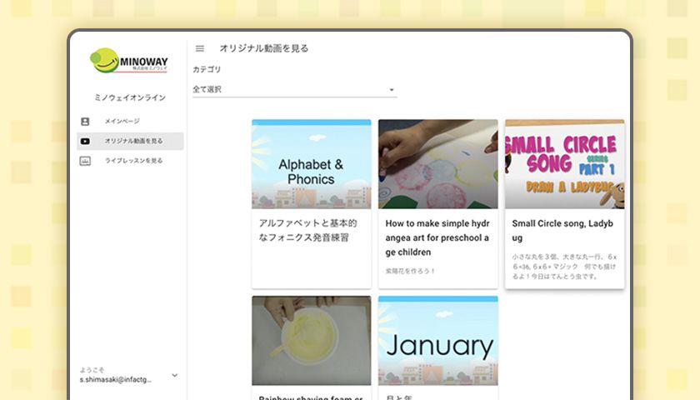Open the メインページ menu item
The width and height of the screenshot is (700, 400).
click(130, 122)
